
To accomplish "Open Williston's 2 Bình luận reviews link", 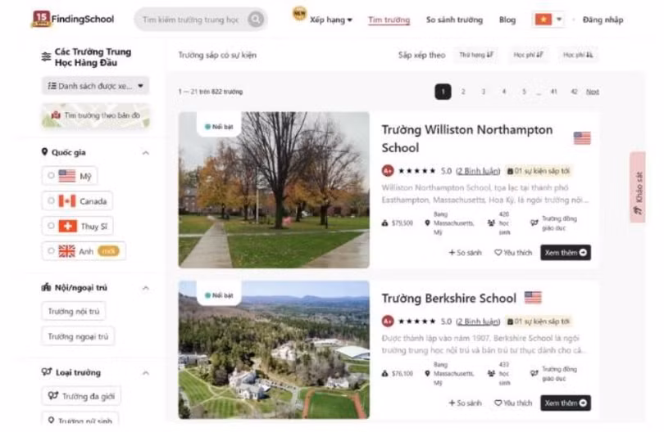I will (x=478, y=171).
